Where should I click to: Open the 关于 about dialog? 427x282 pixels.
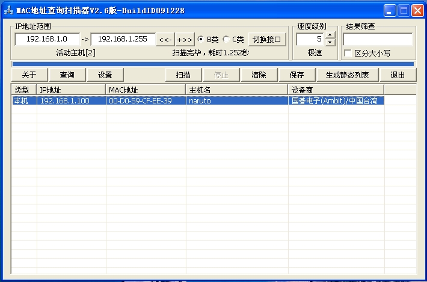tap(29, 75)
